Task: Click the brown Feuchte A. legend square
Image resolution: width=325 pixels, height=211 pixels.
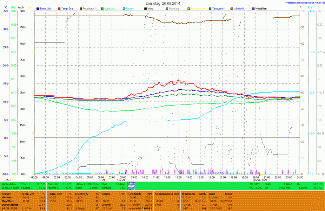Action: point(81,8)
